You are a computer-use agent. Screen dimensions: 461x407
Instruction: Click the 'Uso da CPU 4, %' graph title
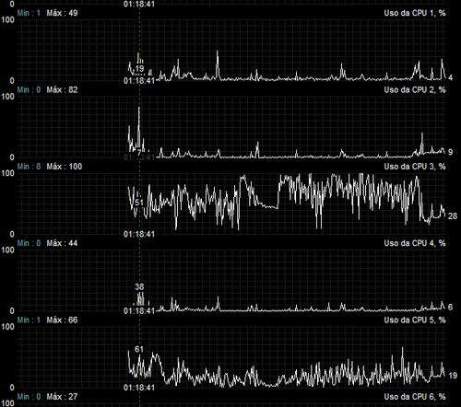pos(415,243)
